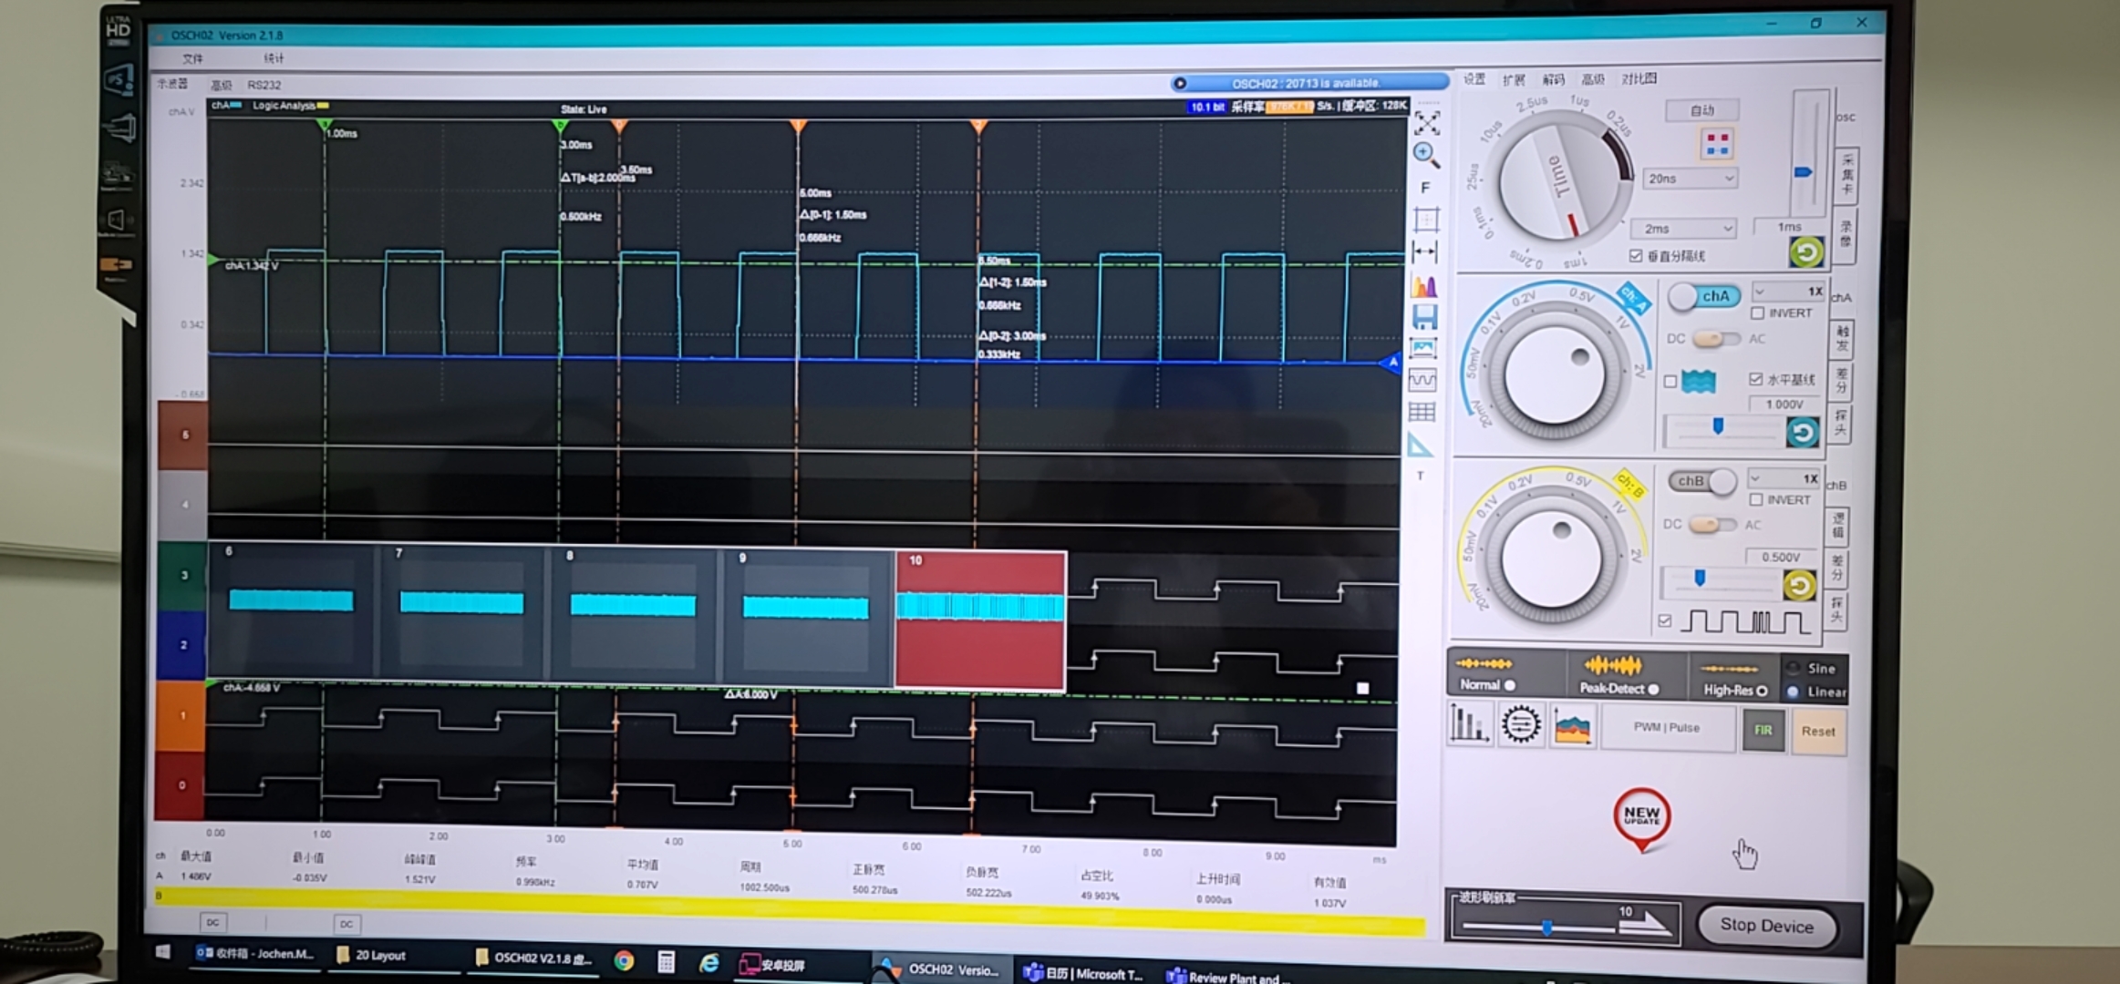The image size is (2120, 984).
Task: Click the fit-to-screen arrows icon
Action: coord(1426,121)
